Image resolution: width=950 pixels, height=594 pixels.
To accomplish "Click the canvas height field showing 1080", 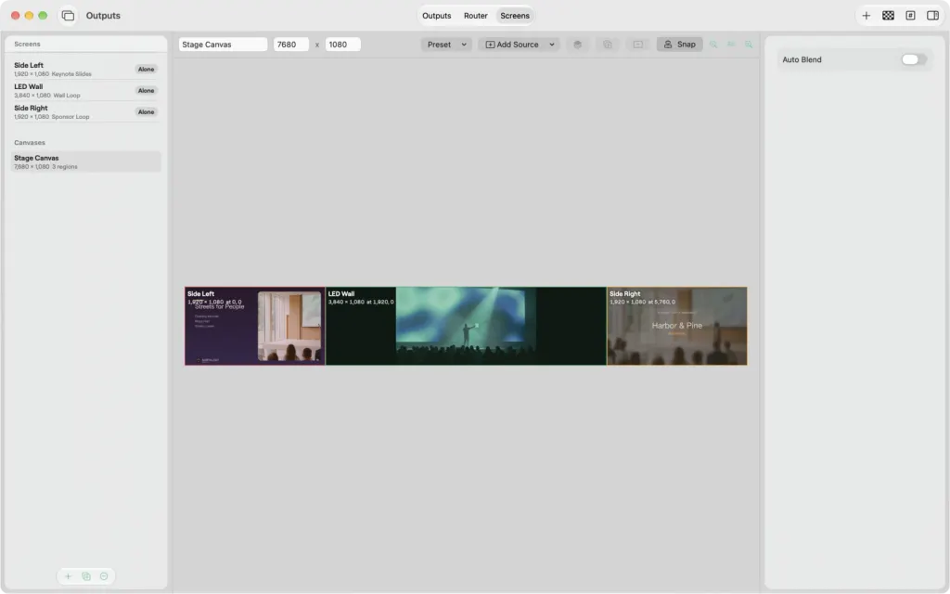I will (x=343, y=45).
